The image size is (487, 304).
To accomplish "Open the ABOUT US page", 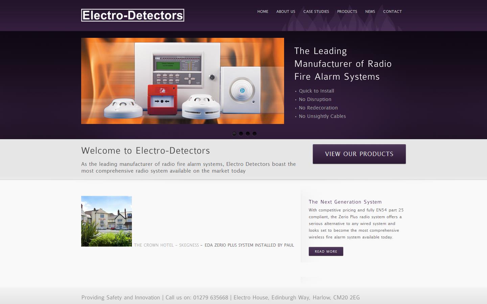I will point(285,11).
